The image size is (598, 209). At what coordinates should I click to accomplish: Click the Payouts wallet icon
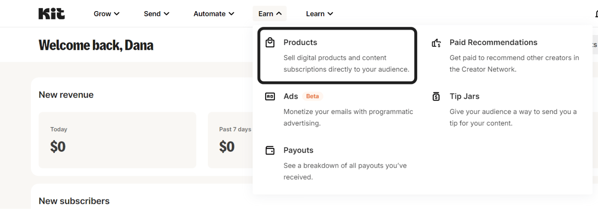(x=270, y=151)
